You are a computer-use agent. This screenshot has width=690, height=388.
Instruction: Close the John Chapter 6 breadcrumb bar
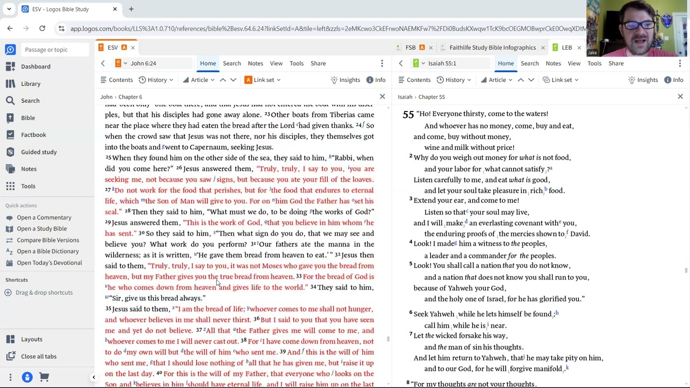[x=382, y=97]
